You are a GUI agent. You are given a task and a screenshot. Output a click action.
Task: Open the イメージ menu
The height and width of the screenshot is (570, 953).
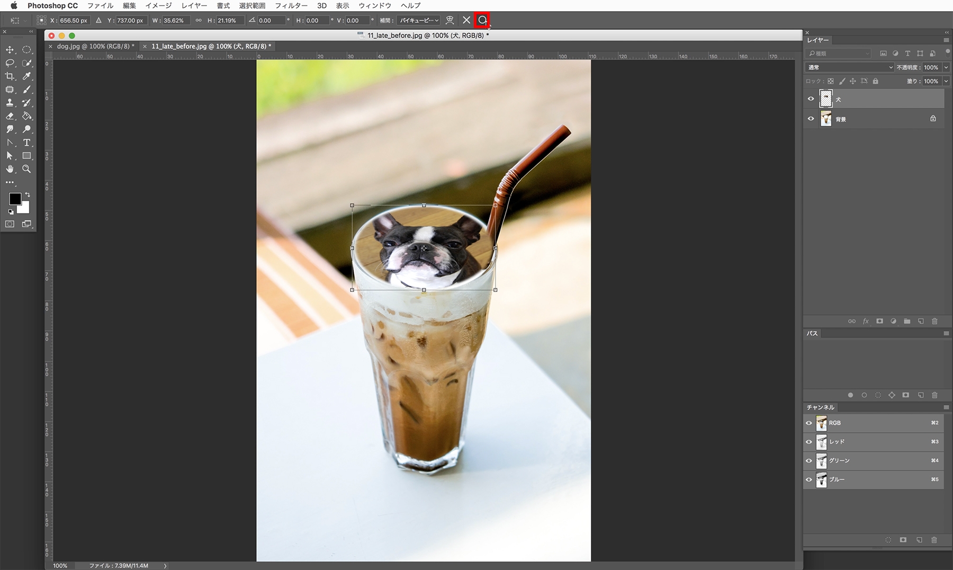(158, 5)
